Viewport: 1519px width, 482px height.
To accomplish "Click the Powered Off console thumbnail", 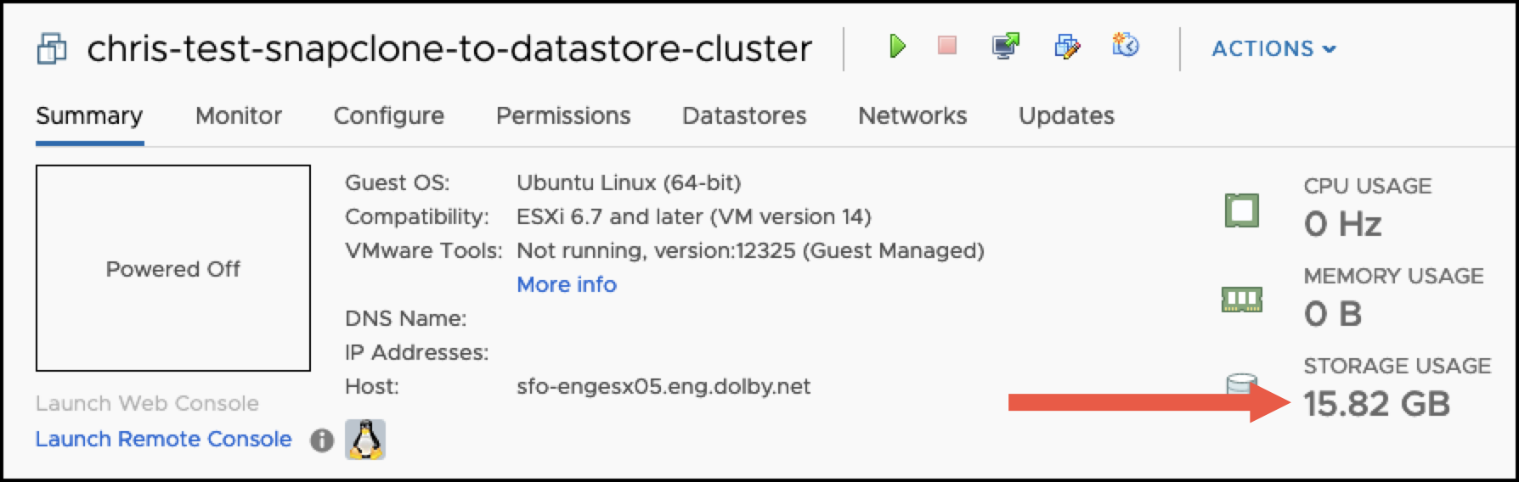I will (x=173, y=268).
